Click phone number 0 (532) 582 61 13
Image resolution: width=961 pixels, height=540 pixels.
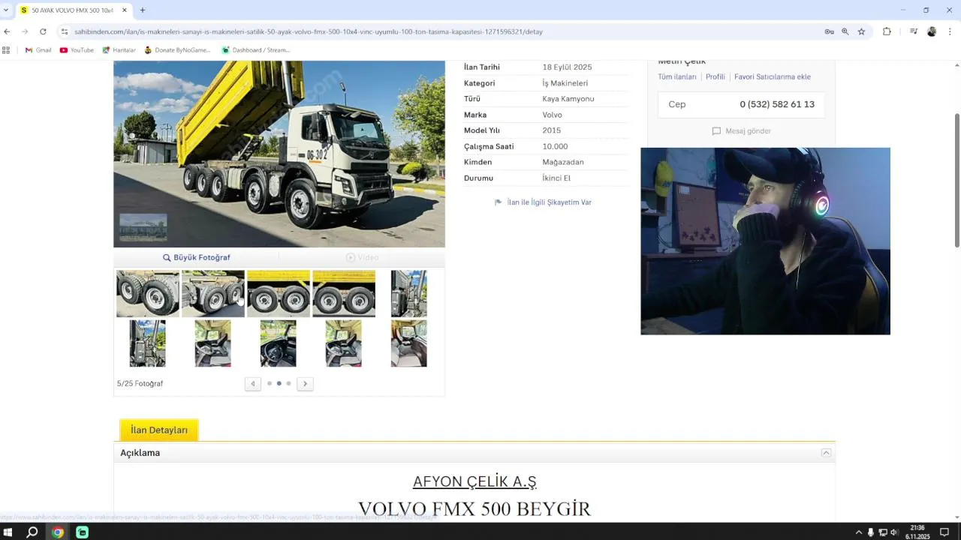[x=777, y=104]
